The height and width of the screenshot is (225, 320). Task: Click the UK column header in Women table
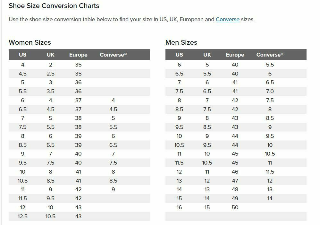[50, 55]
